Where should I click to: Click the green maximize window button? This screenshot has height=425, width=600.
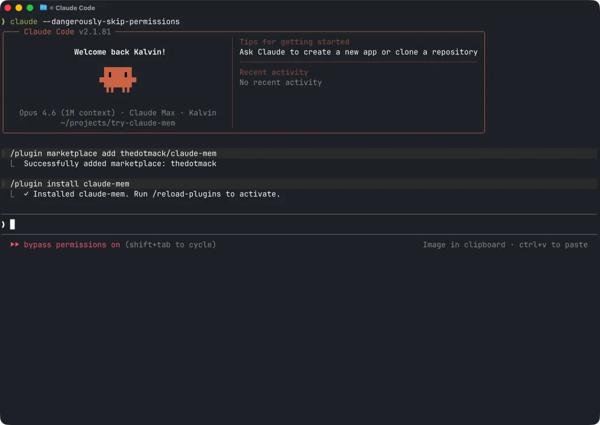[30, 8]
